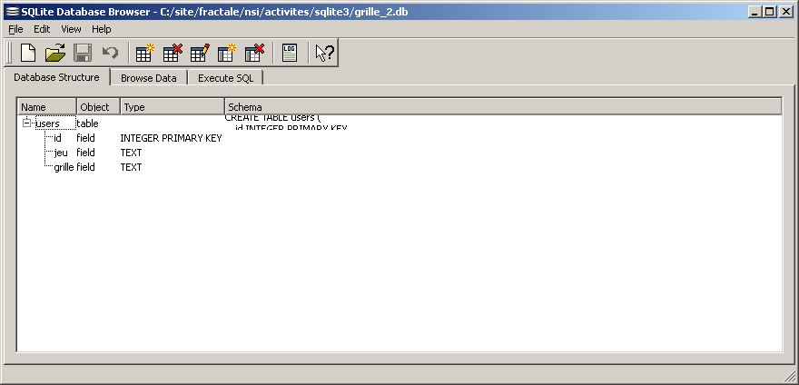This screenshot has height=385, width=799.
Task: Click the Name column header
Action: click(48, 106)
